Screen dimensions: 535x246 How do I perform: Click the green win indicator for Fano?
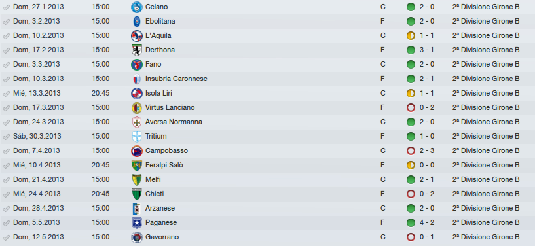click(411, 64)
